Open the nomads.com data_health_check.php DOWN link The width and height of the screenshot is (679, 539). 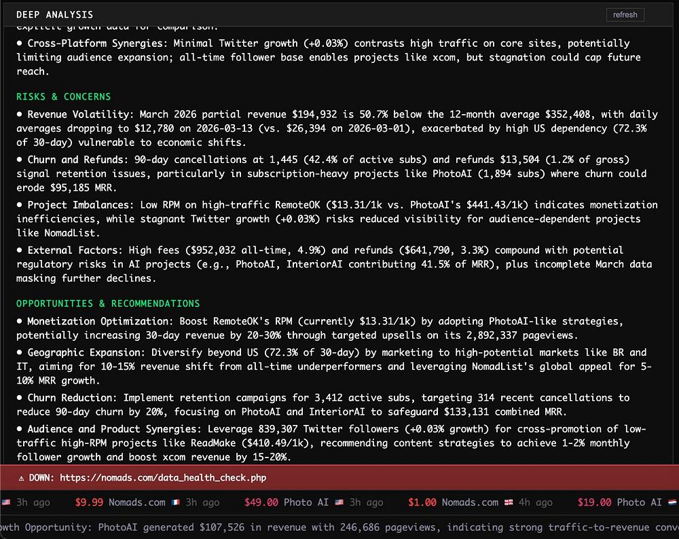(x=163, y=477)
